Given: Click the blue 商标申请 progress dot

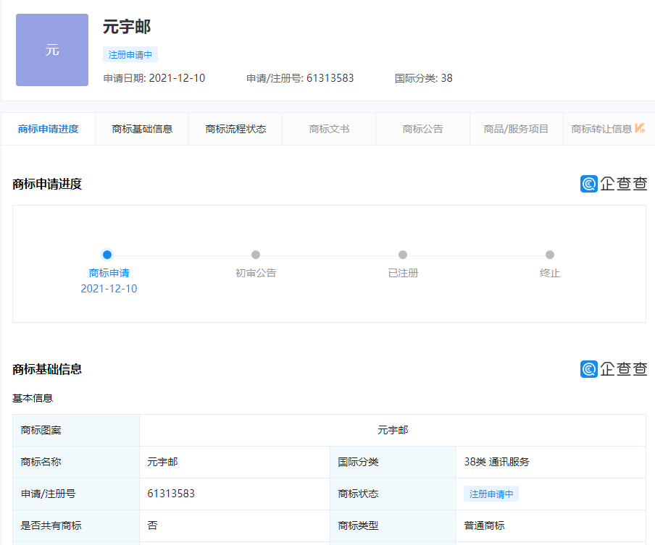Looking at the screenshot, I should pyautogui.click(x=107, y=255).
